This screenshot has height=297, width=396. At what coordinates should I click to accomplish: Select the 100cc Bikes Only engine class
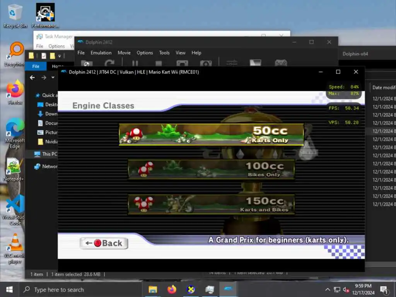(x=211, y=169)
